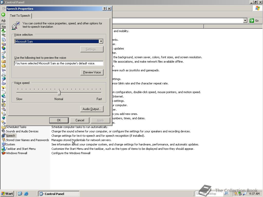
Task: Select the Speech item label
Action: coord(10,136)
